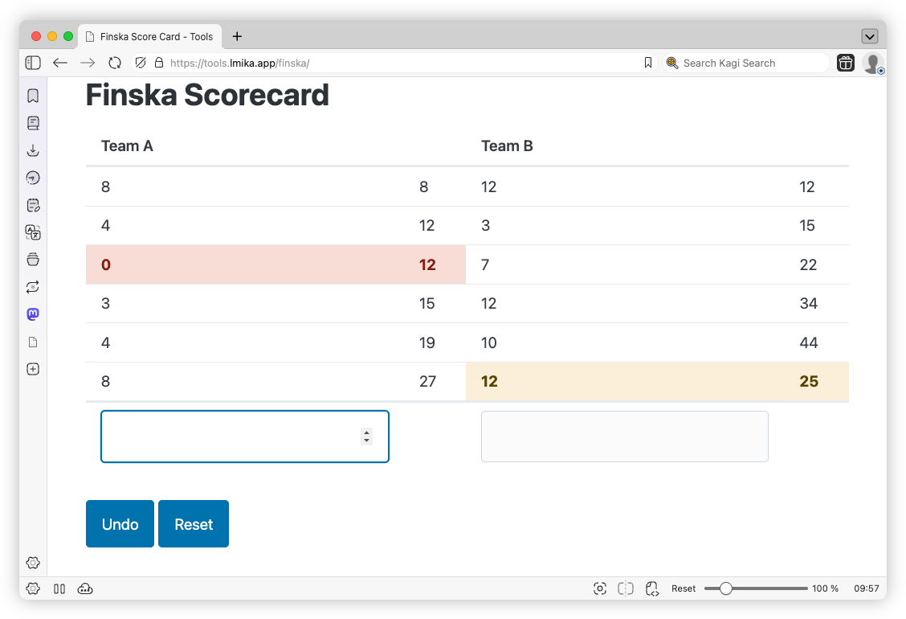Open the Notes sidebar panel

(33, 205)
